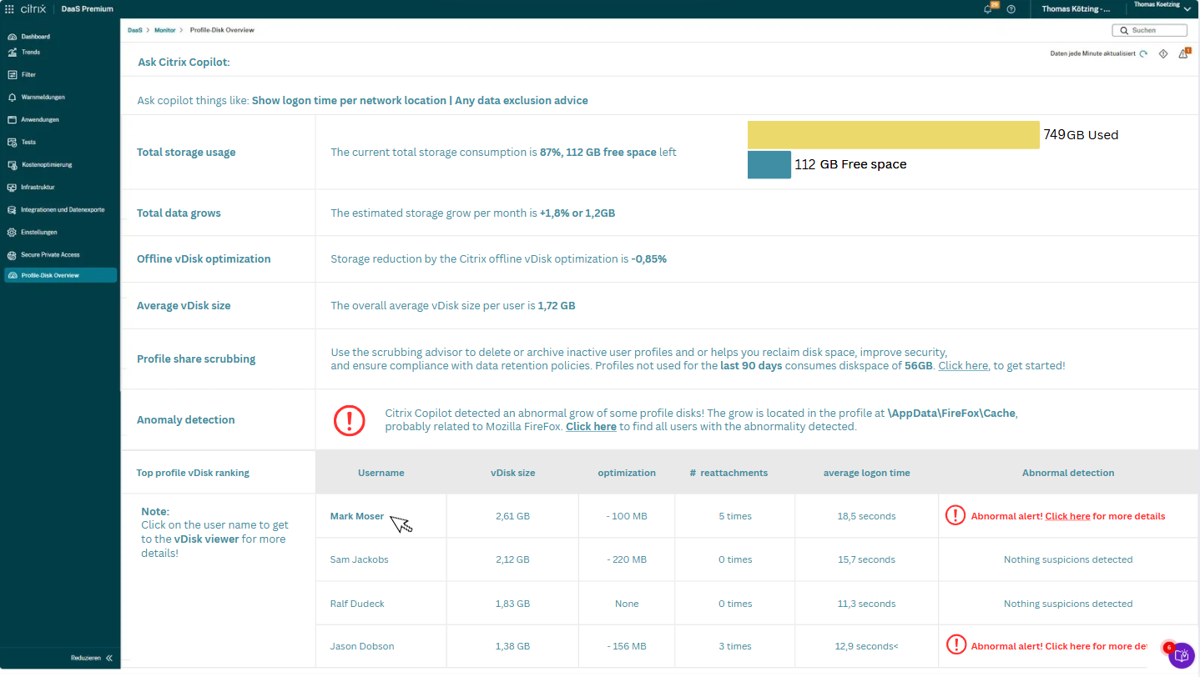Open Mark Moser's vDisk viewer

pos(357,516)
